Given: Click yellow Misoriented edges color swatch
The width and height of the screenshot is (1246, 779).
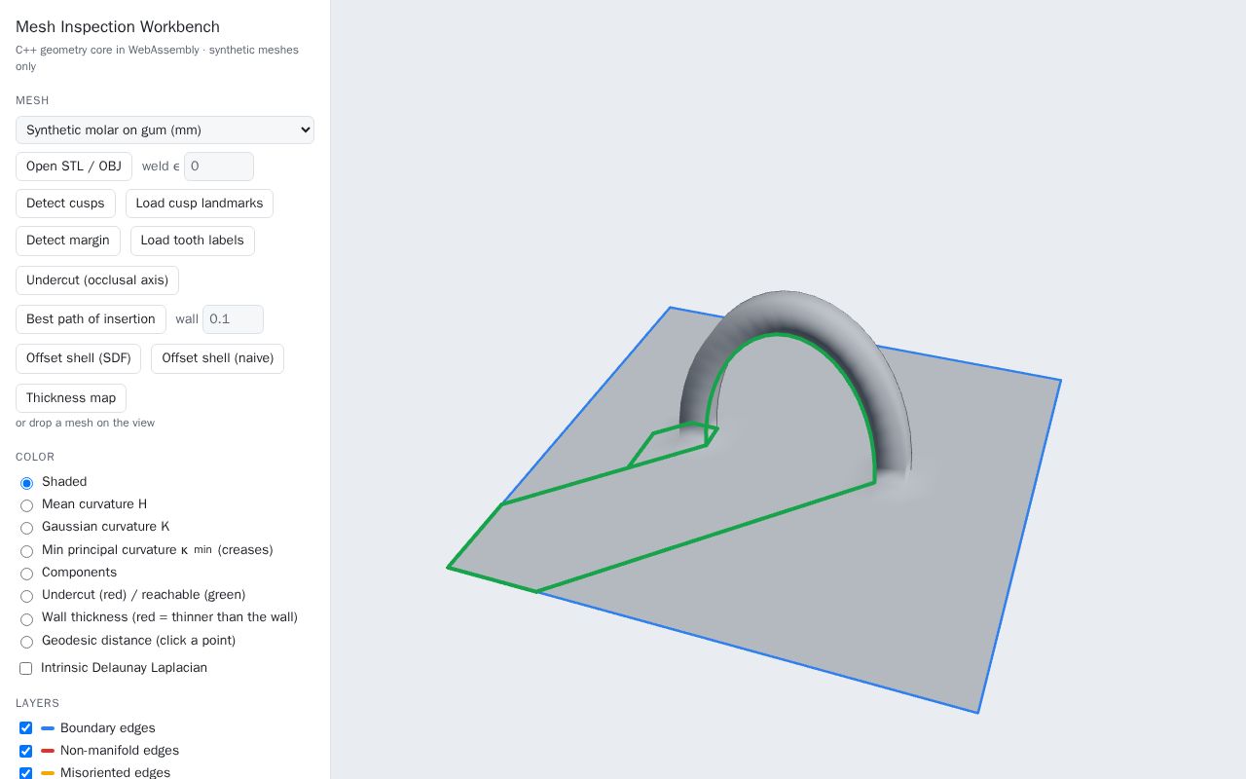Looking at the screenshot, I should click(48, 773).
